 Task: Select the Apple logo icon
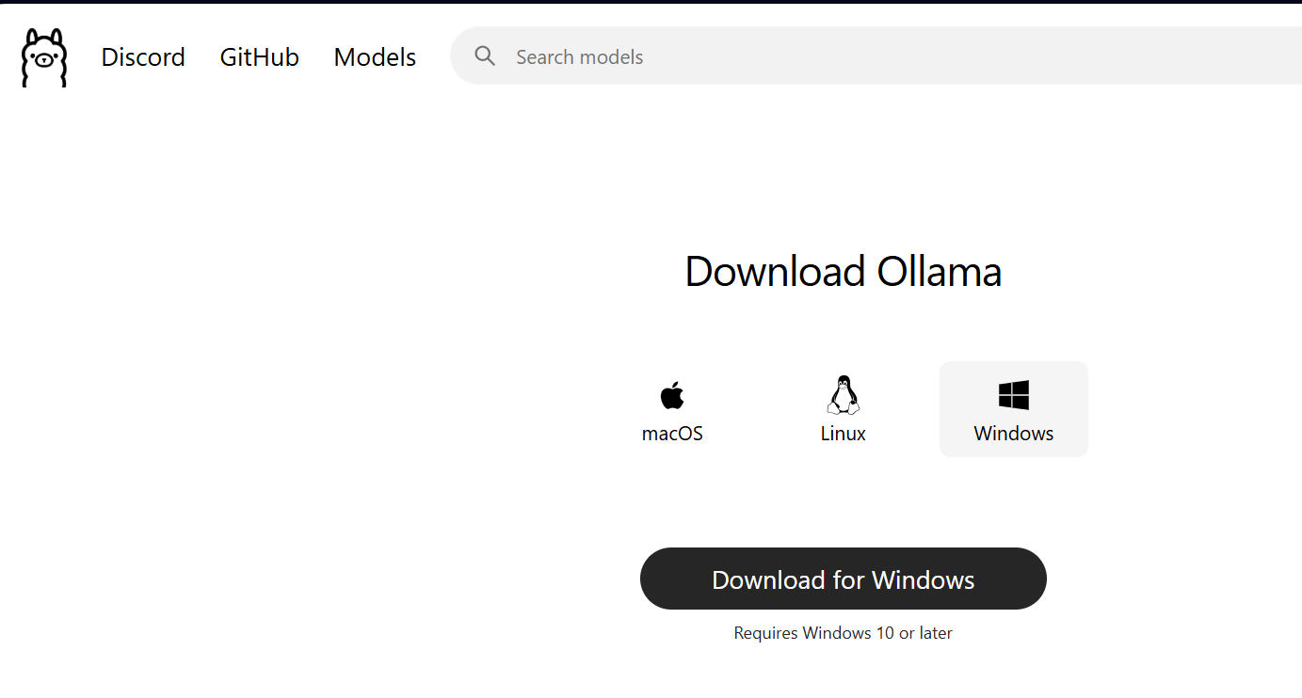pos(672,395)
